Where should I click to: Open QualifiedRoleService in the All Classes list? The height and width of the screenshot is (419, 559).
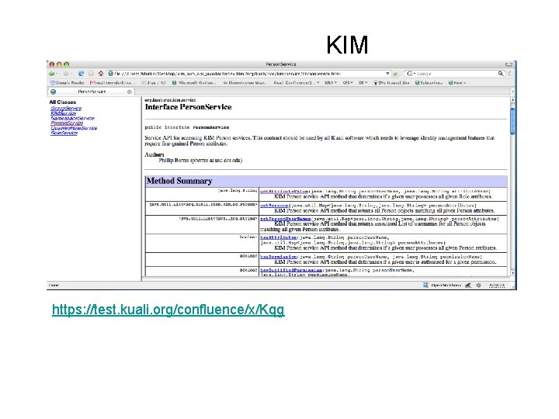(x=74, y=128)
